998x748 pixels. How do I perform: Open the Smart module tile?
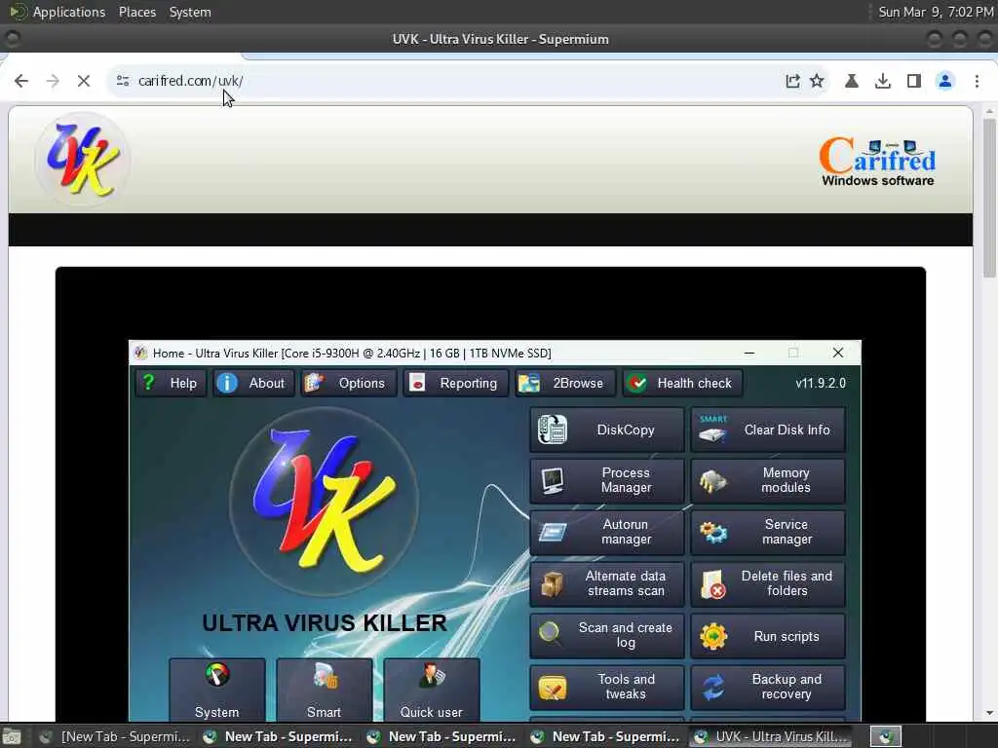pyautogui.click(x=324, y=691)
